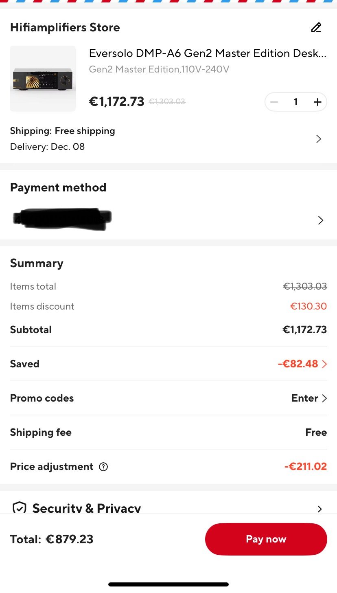
Task: Click the Price adjustment help question icon
Action: pos(103,467)
